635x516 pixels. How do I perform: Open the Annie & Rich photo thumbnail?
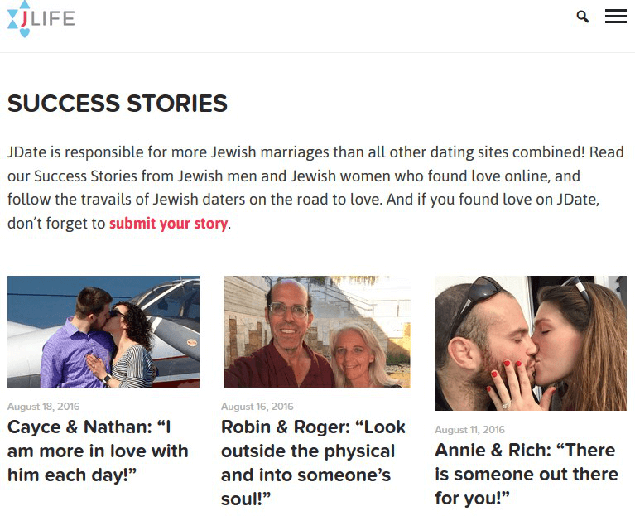click(x=530, y=343)
